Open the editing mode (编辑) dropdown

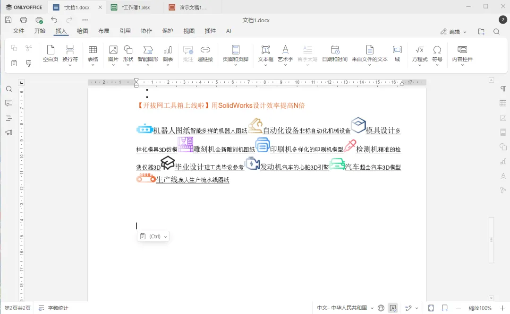pos(453,32)
